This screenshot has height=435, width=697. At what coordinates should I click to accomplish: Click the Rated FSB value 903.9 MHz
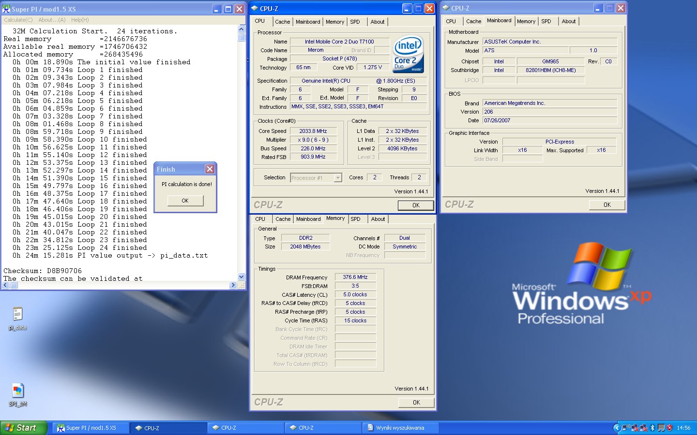click(x=313, y=157)
